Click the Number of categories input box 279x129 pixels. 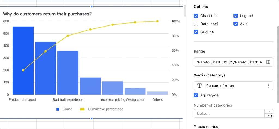click(x=229, y=113)
